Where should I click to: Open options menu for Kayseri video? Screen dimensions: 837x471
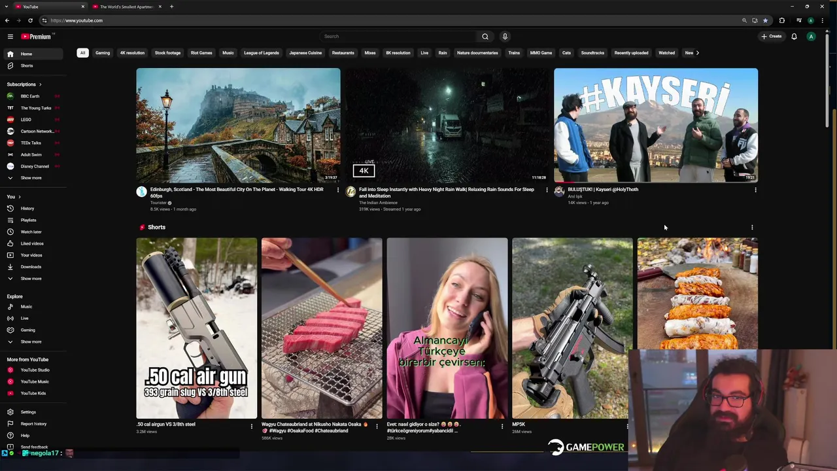coord(755,190)
